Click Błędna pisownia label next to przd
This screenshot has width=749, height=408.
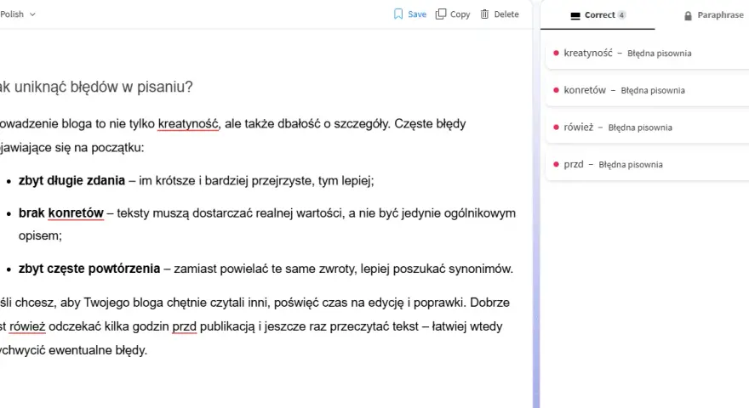coord(631,165)
